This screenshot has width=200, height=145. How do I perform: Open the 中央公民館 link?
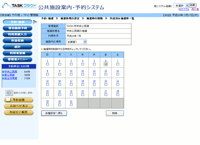coord(11,72)
